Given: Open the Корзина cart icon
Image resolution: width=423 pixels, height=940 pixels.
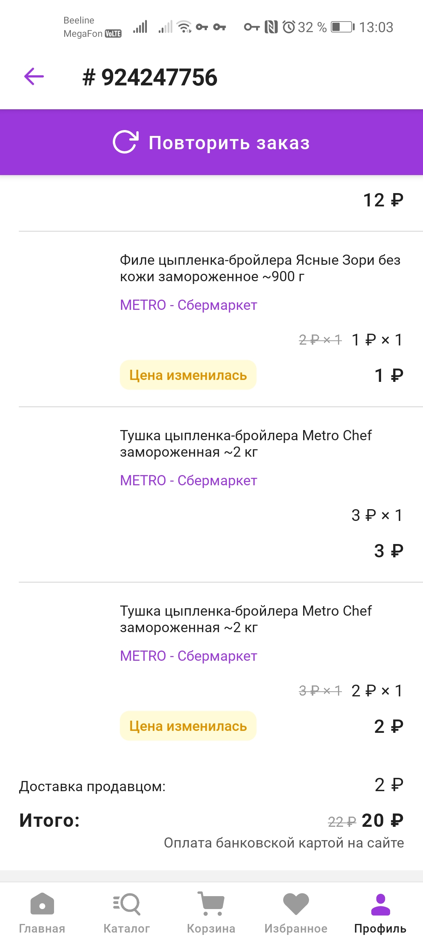Looking at the screenshot, I should click(211, 904).
